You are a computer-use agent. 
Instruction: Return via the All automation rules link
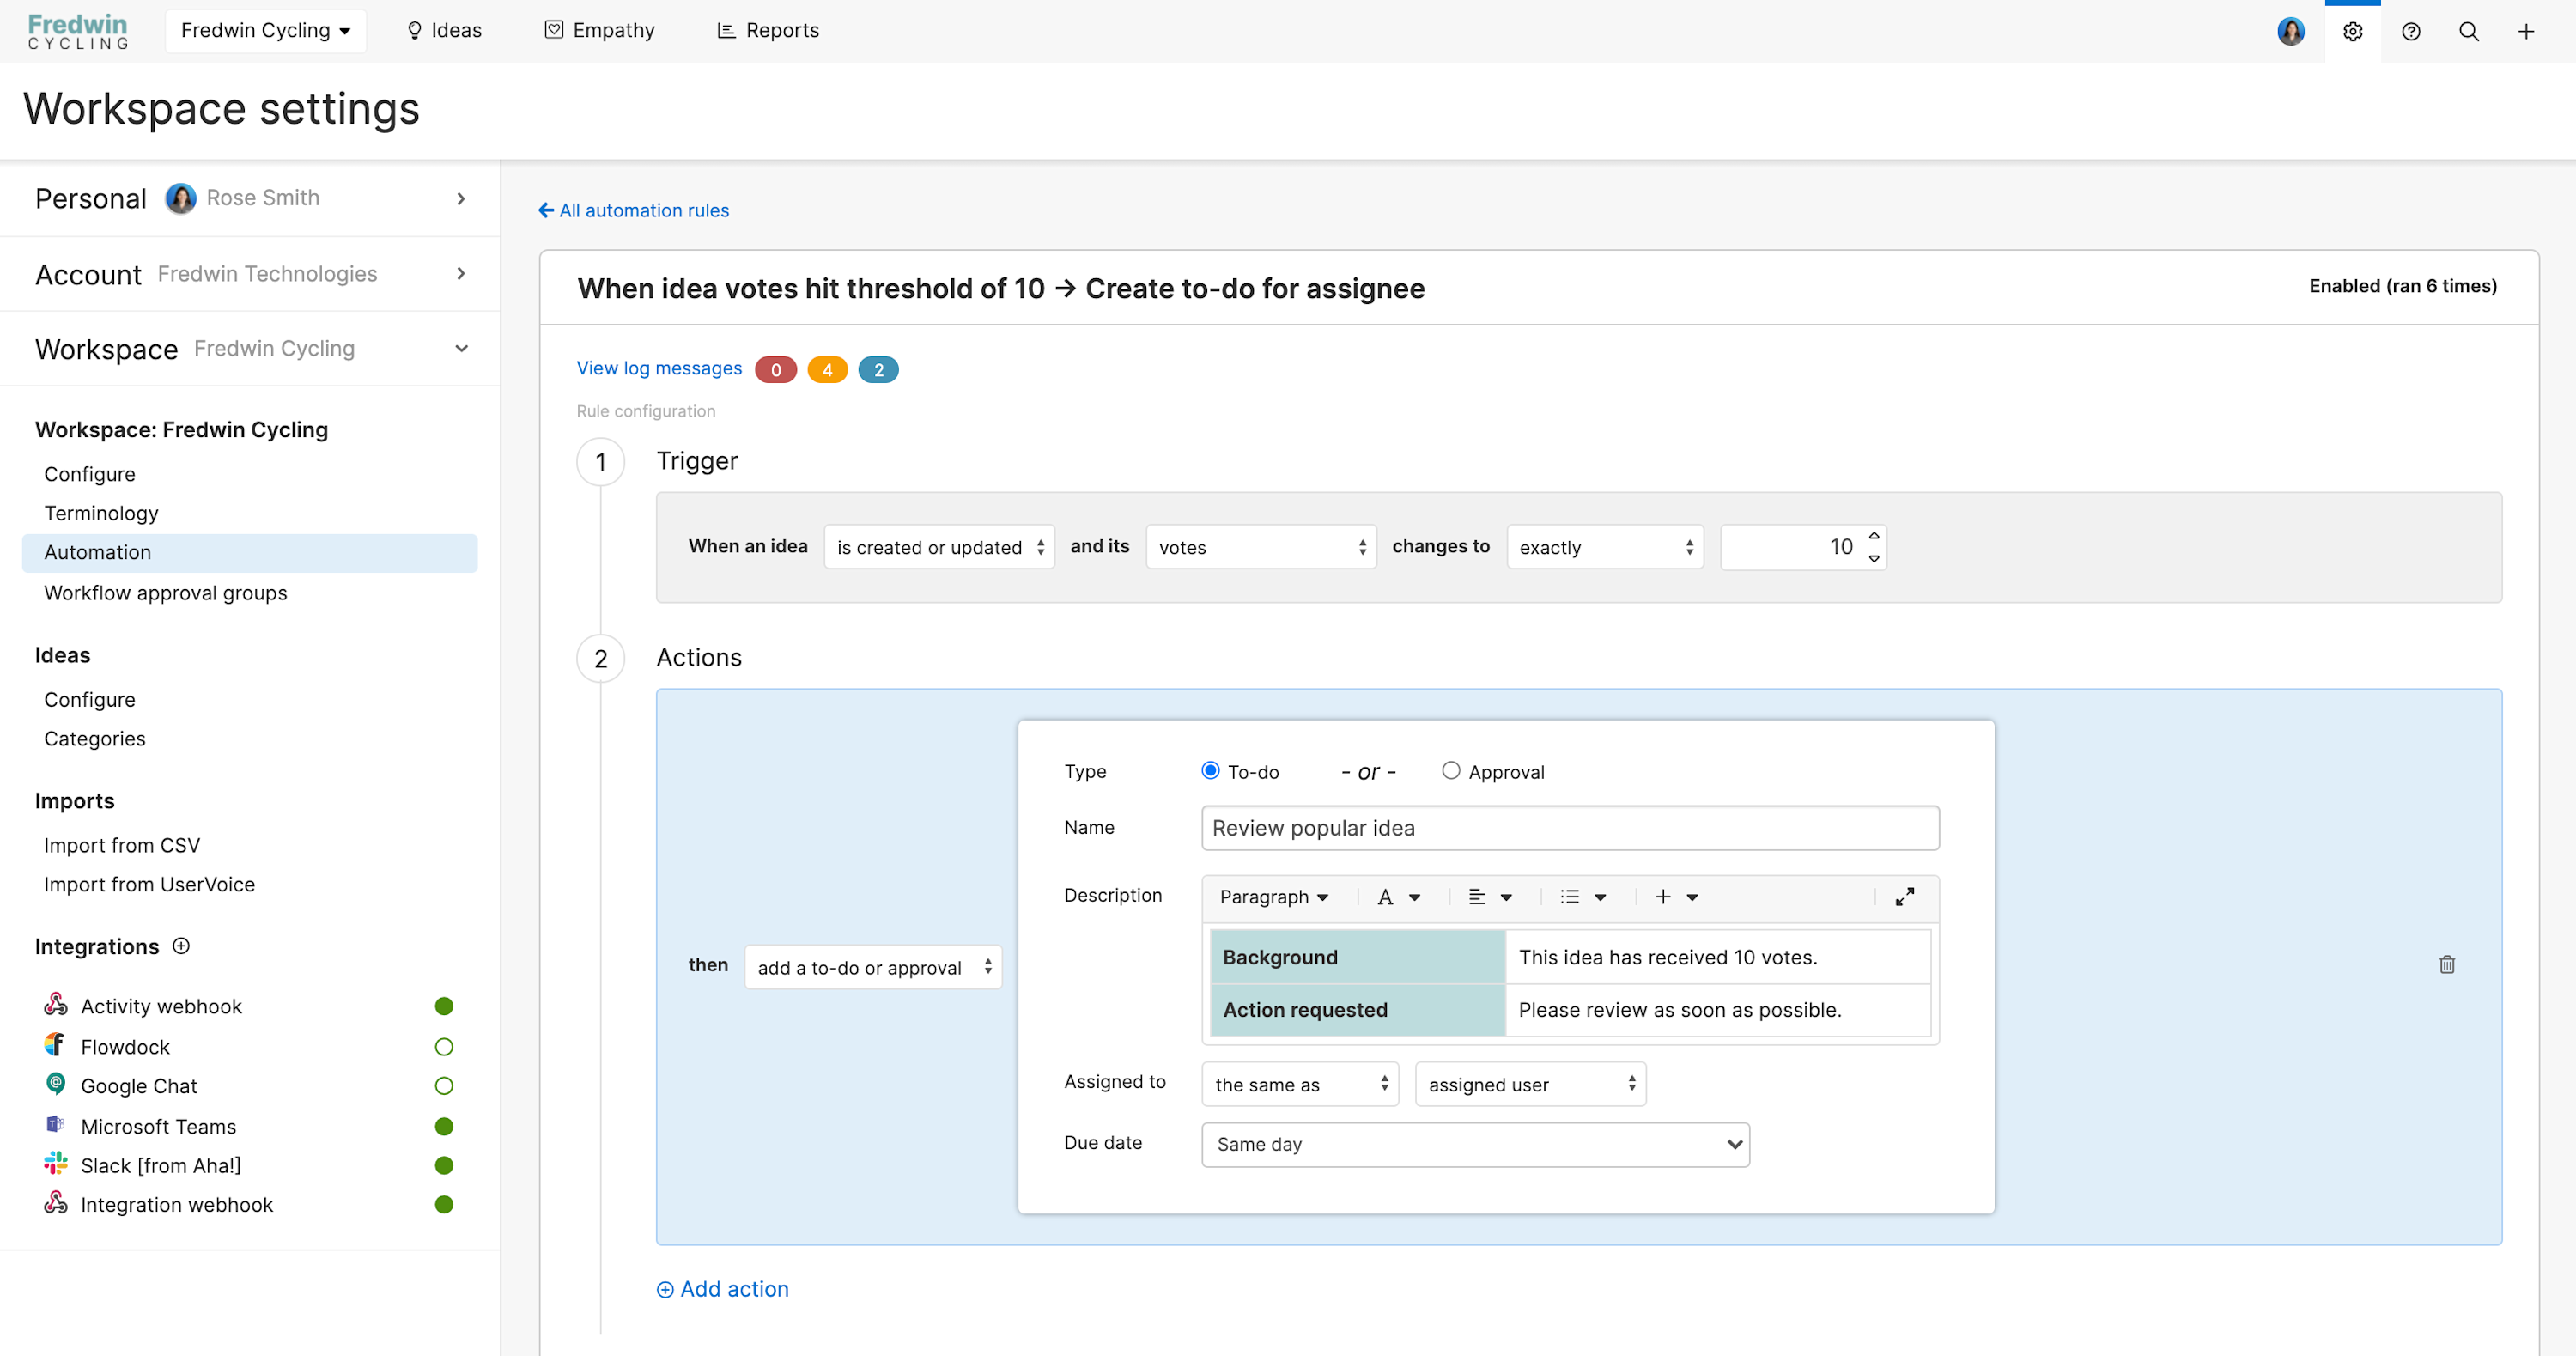[633, 210]
